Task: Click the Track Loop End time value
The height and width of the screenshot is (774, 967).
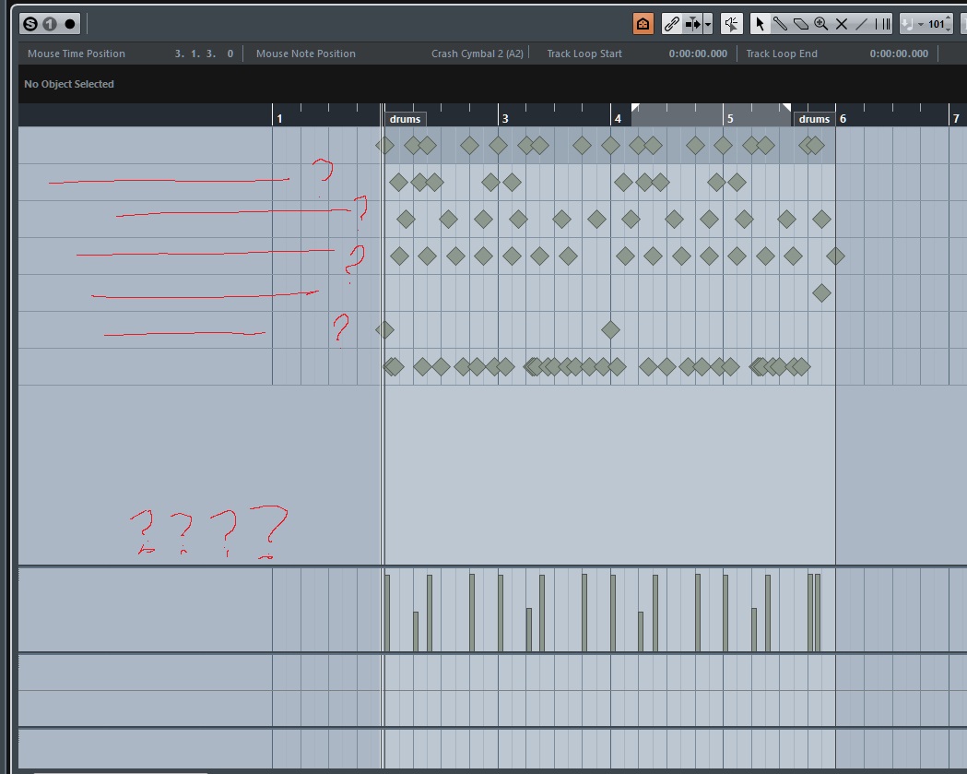Action: (x=899, y=54)
